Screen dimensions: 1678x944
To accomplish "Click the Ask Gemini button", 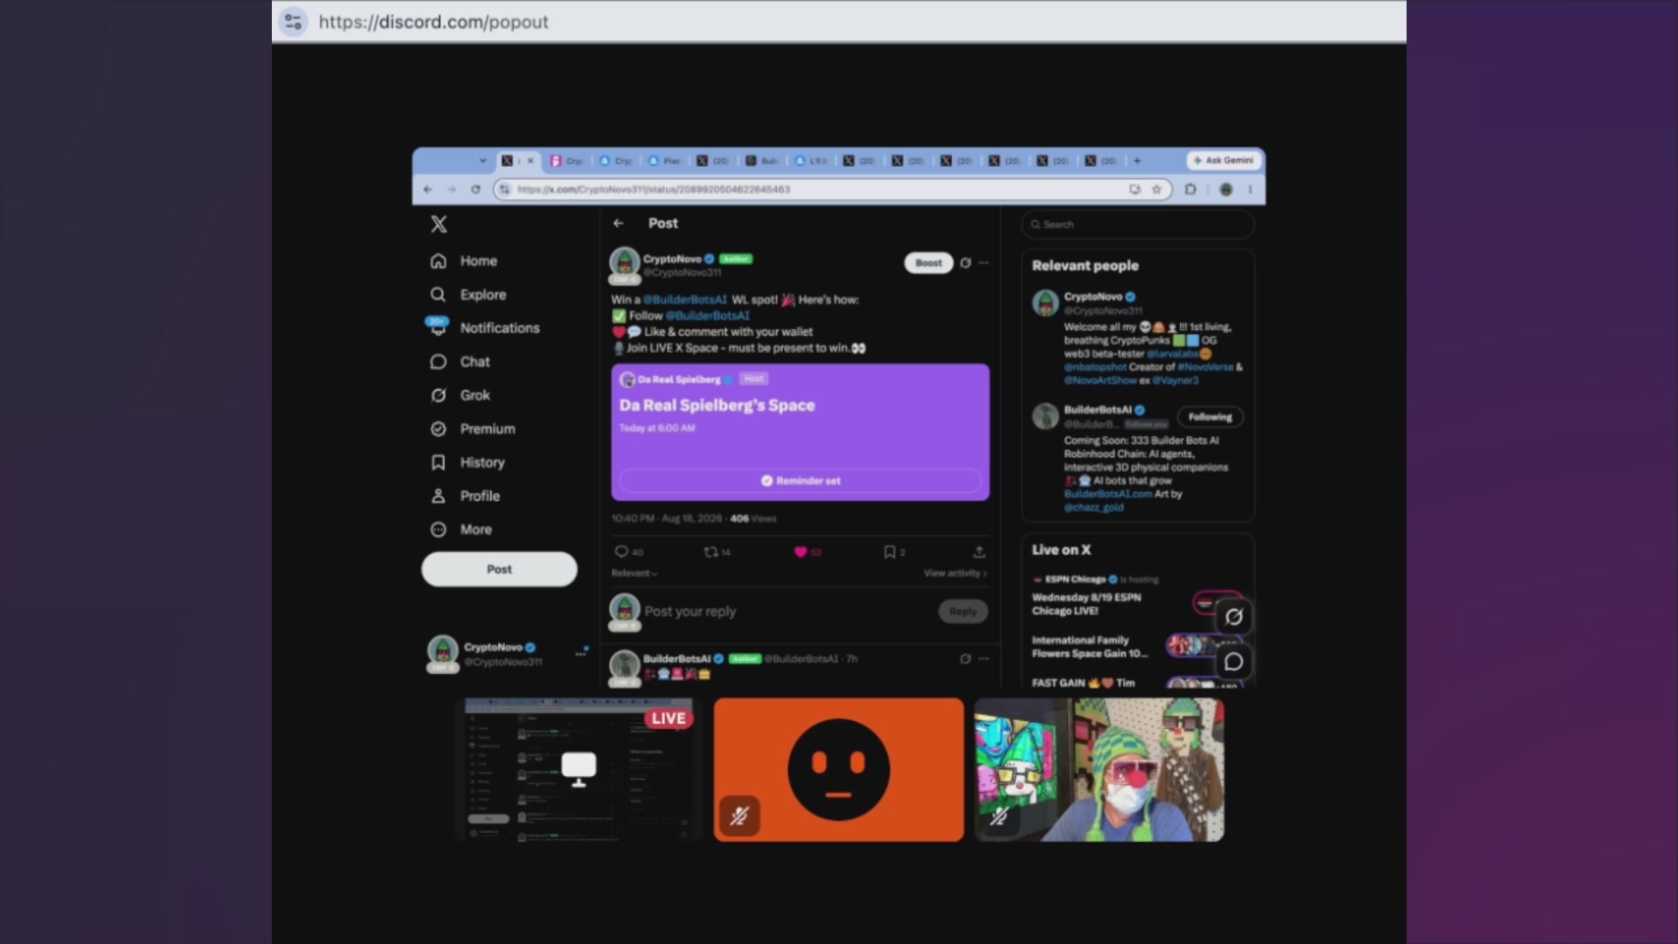I will [x=1224, y=161].
